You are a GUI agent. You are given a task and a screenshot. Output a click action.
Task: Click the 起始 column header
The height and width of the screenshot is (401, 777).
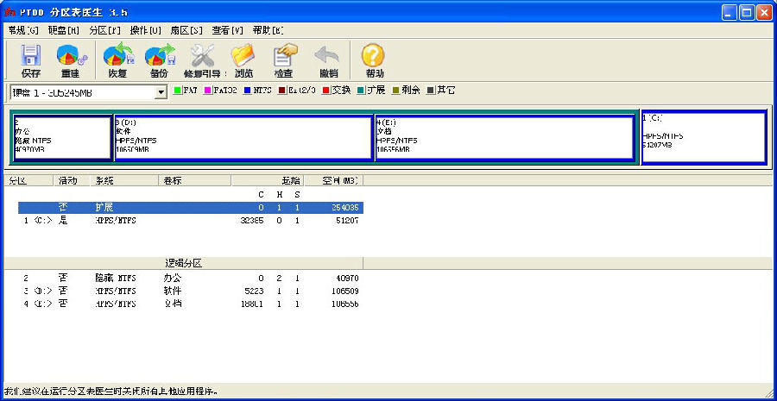pyautogui.click(x=268, y=181)
